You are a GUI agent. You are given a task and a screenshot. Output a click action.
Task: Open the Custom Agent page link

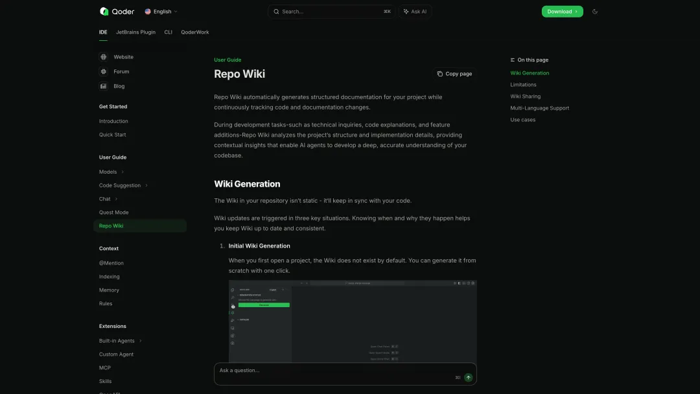[x=116, y=354]
